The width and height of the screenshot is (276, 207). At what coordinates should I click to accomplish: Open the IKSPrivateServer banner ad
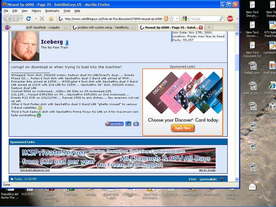[x=117, y=158]
